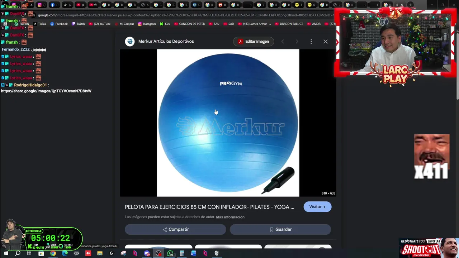Open the TikTok bookmark
459x258 pixels.
pyautogui.click(x=40, y=24)
